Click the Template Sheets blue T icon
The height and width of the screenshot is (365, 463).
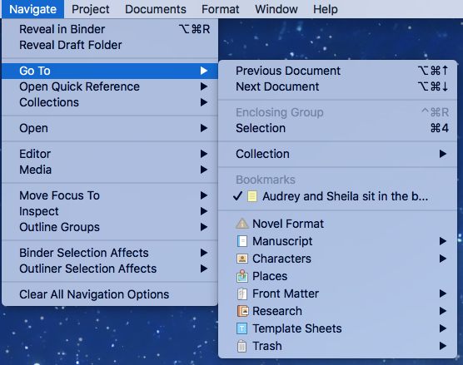(x=241, y=328)
